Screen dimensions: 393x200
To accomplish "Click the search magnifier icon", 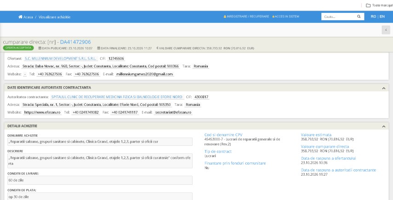I will coord(359,17).
